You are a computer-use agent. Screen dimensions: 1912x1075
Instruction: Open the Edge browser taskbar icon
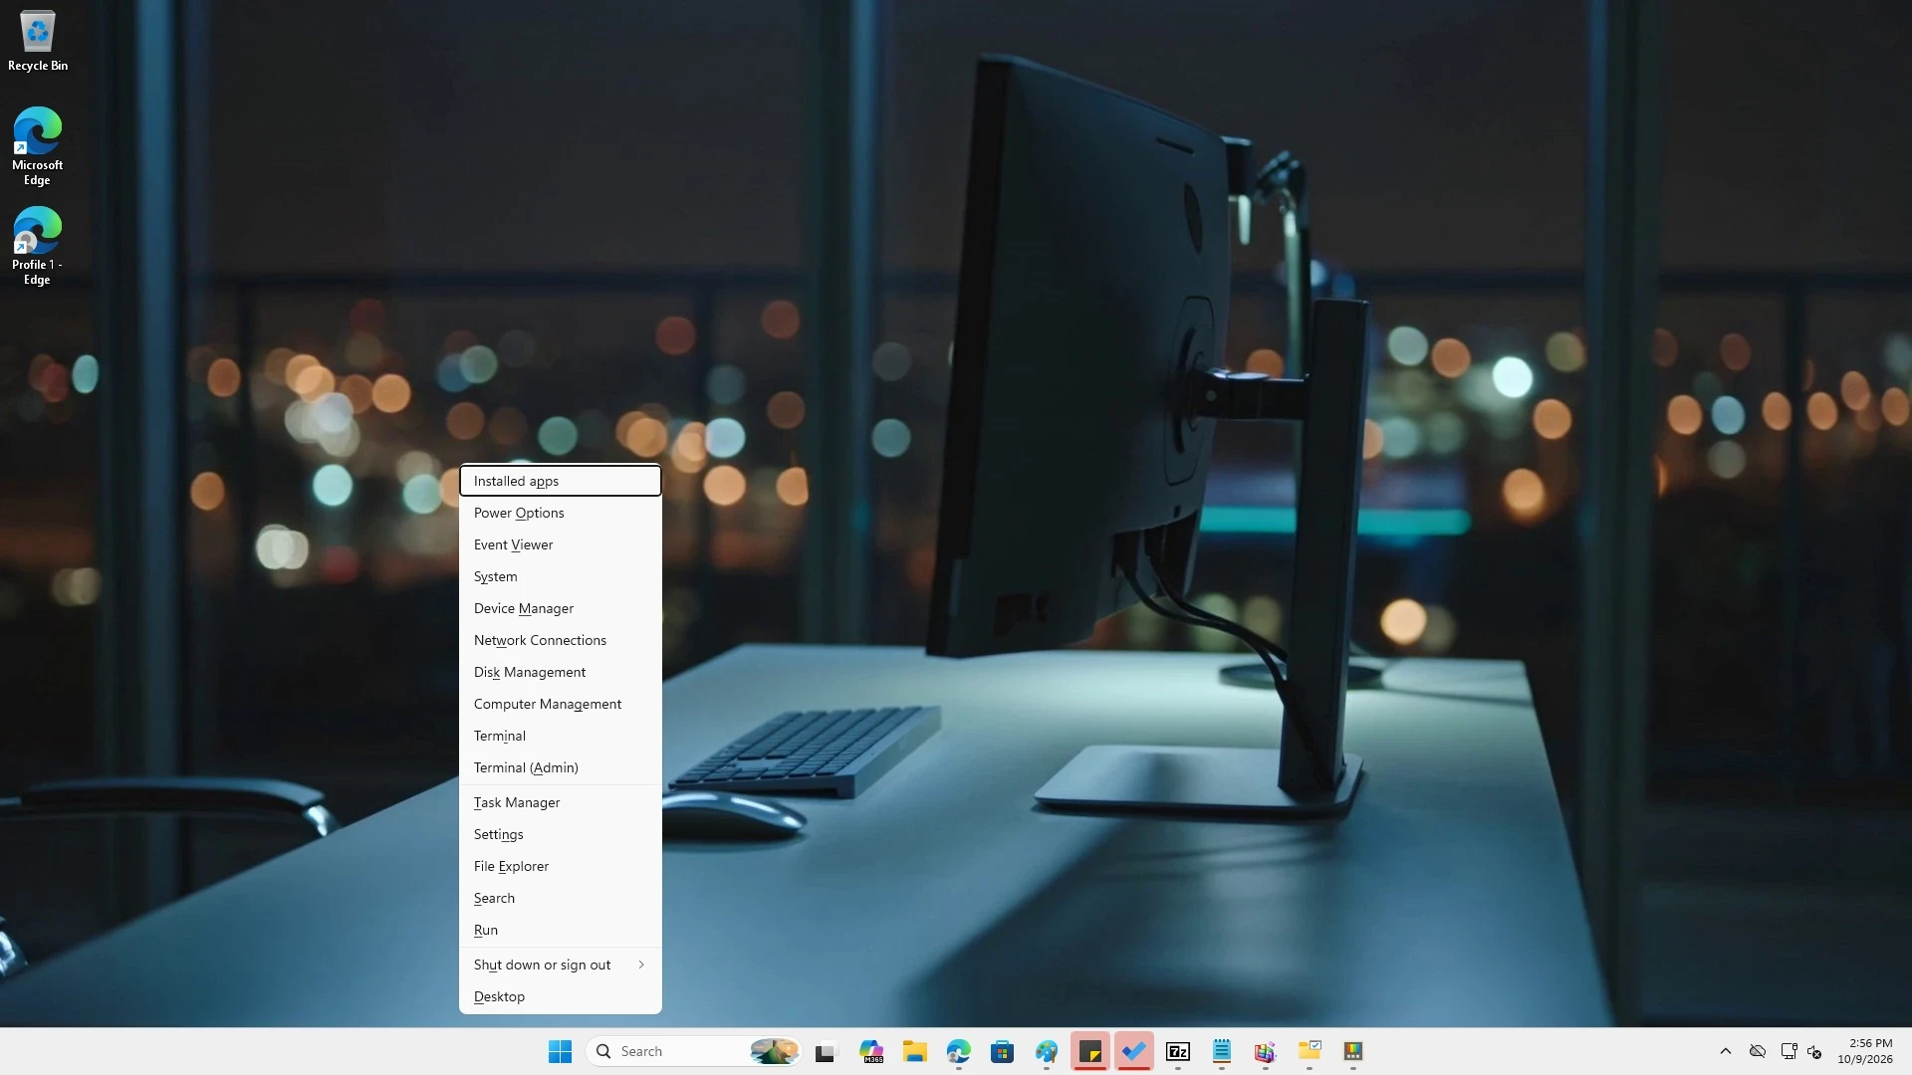959,1051
